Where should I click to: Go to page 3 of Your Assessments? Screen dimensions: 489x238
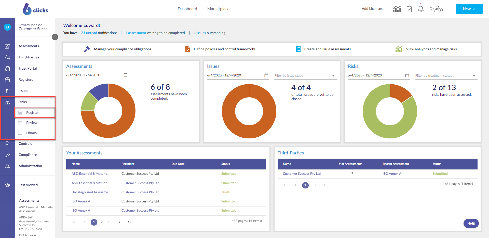[109, 222]
